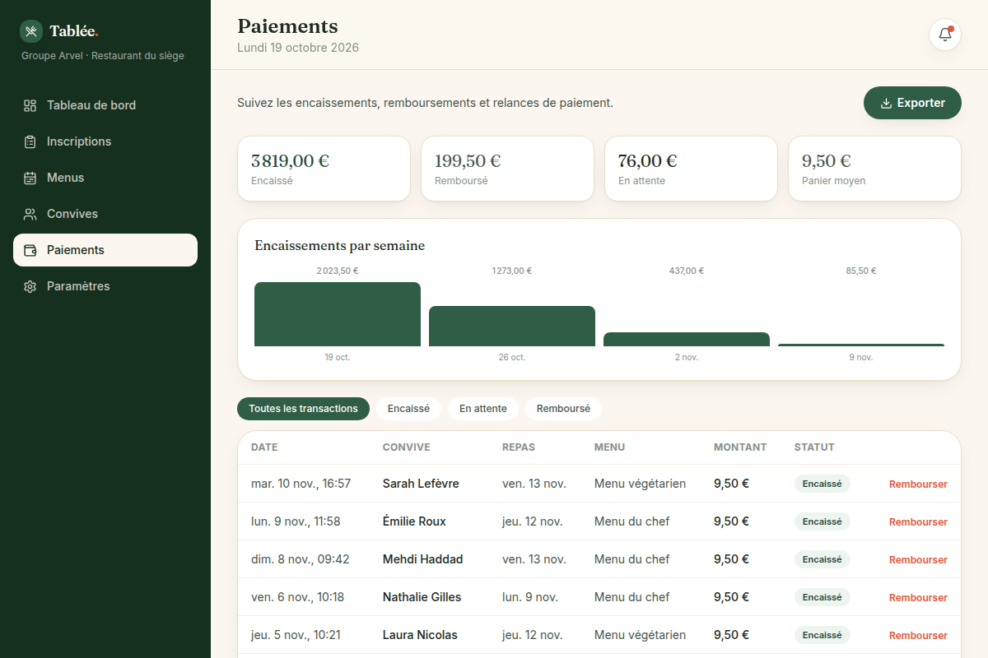
Task: Click the date ven. 6 nov., 10:18
Action: (x=297, y=597)
